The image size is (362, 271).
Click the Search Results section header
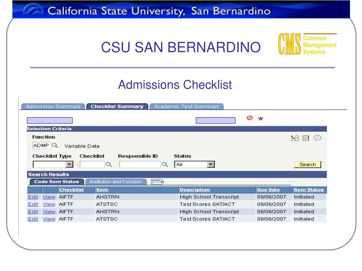pyautogui.click(x=177, y=174)
